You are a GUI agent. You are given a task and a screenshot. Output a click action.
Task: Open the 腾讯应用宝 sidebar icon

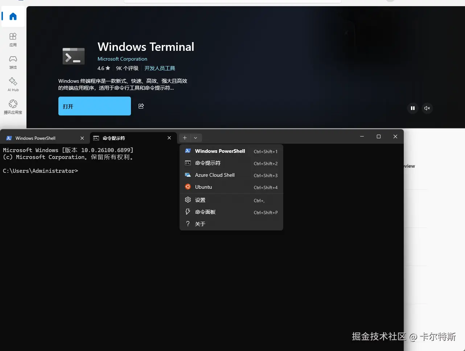13,107
